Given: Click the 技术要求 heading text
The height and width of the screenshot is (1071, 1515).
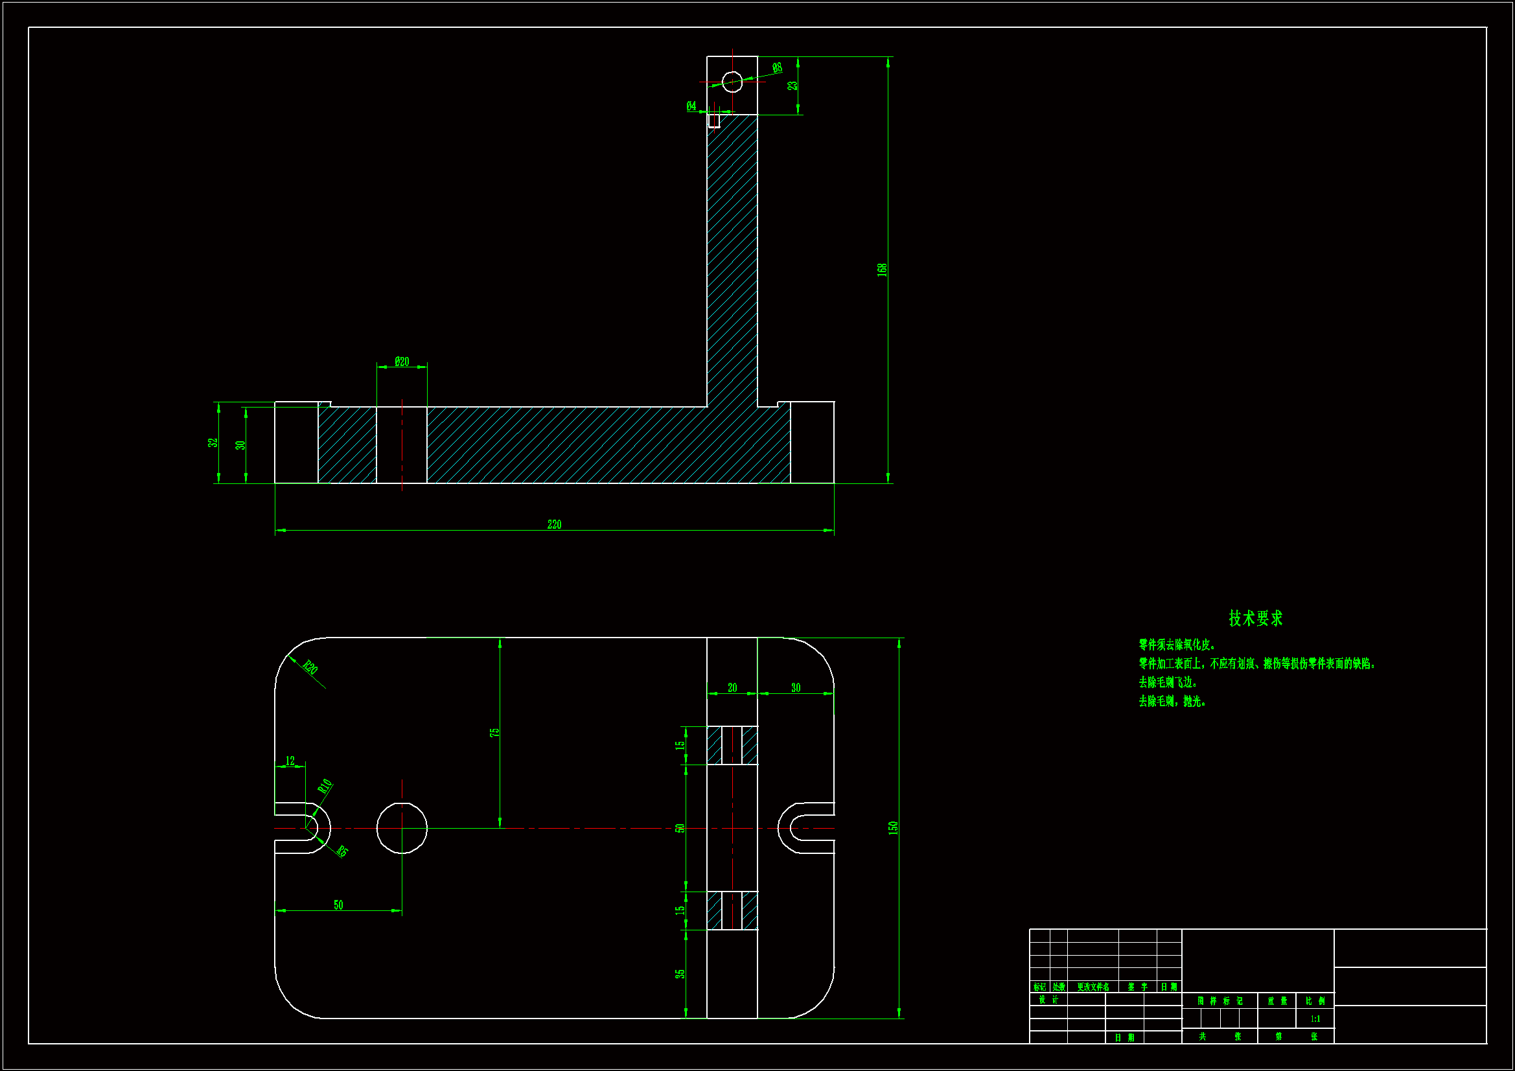Looking at the screenshot, I should click(1255, 618).
